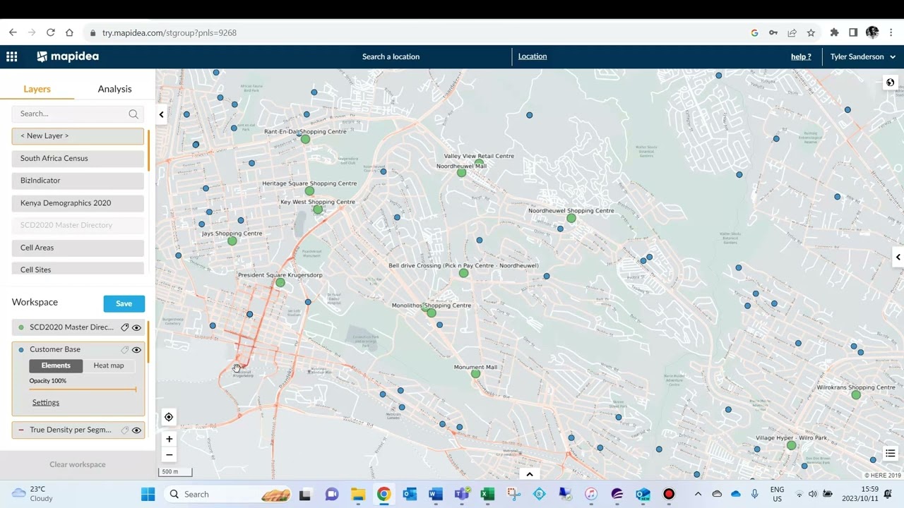The height and width of the screenshot is (508, 904).
Task: Click the layers list scrollbar
Action: pos(148,150)
